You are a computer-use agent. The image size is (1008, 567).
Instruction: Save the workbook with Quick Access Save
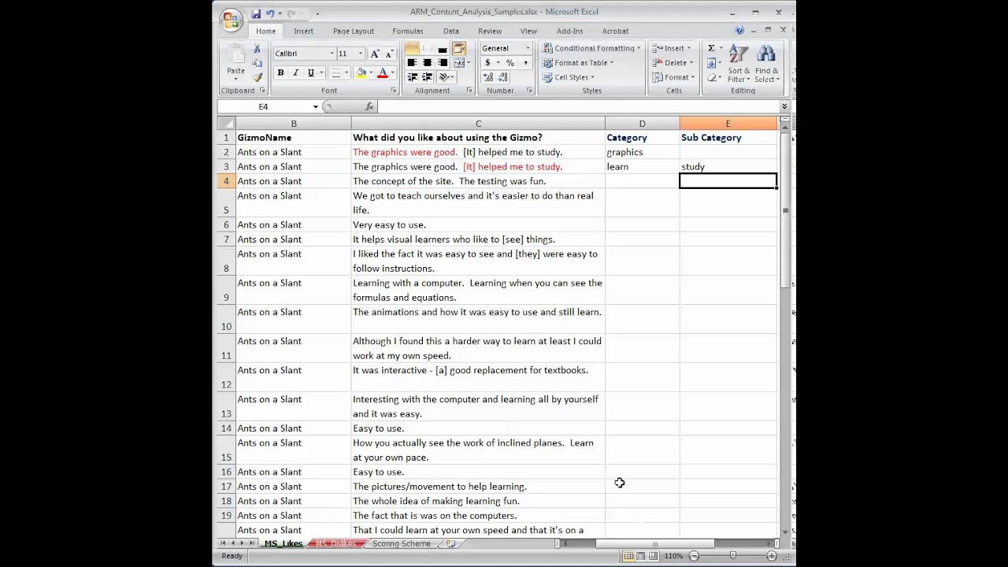tap(256, 13)
